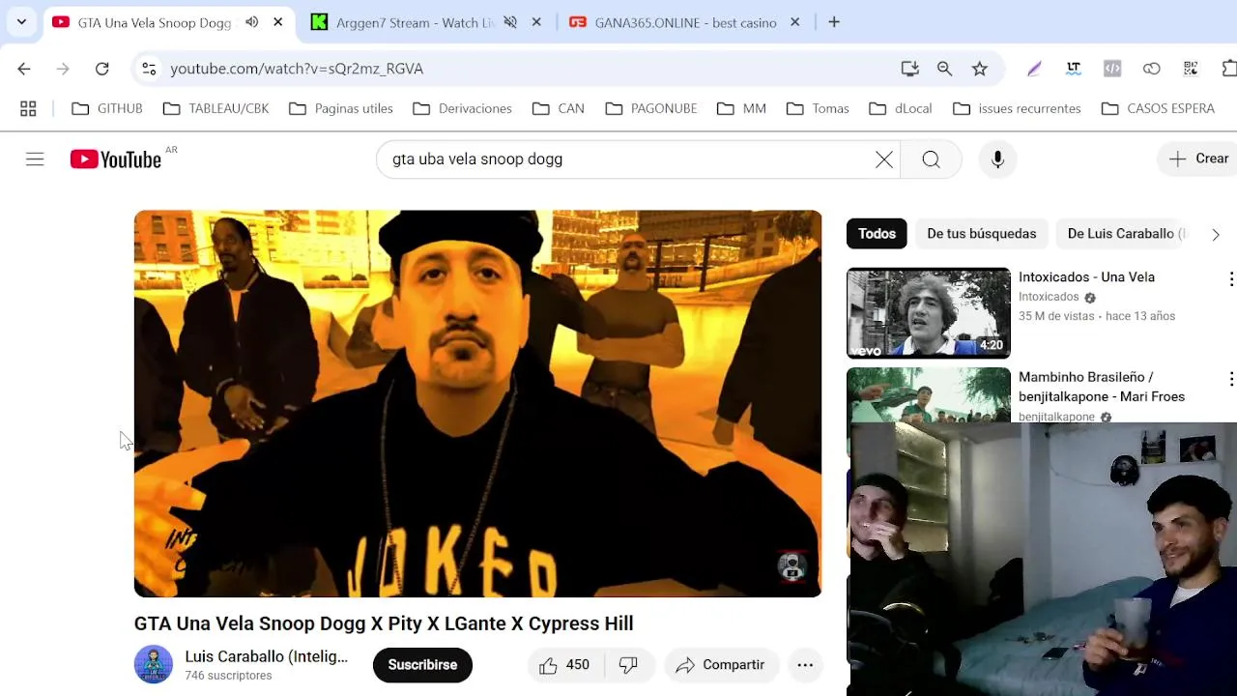This screenshot has height=696, width=1237.
Task: Select the Todos filter chip
Action: pos(877,234)
